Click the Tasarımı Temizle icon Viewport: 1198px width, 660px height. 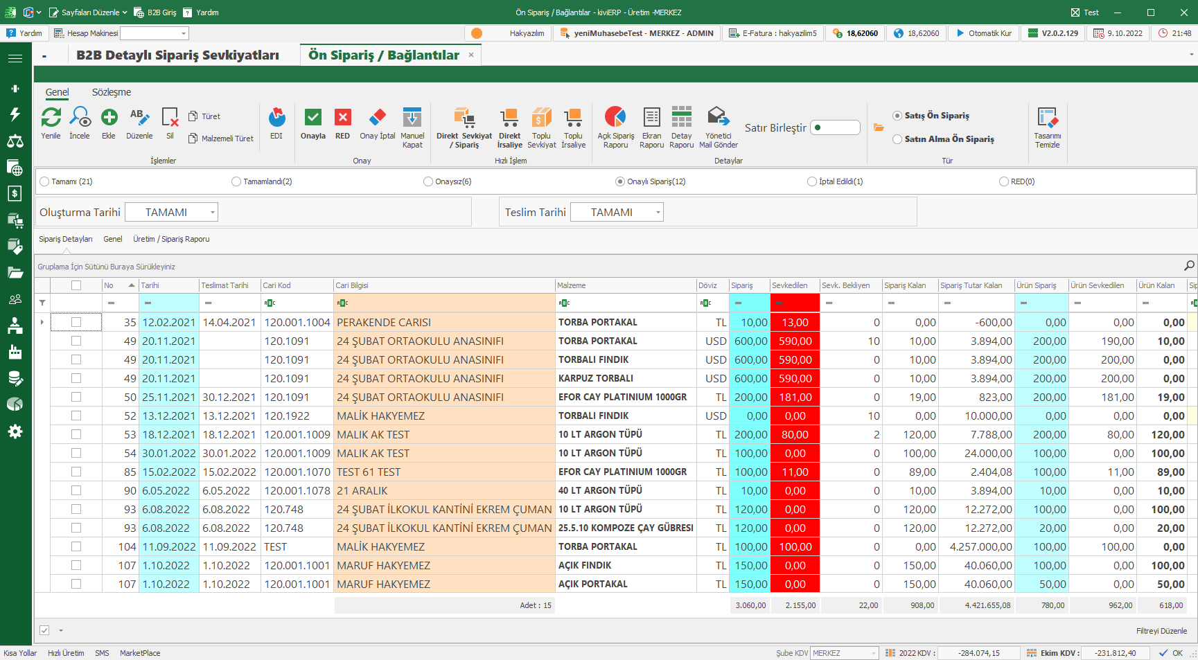tap(1047, 118)
